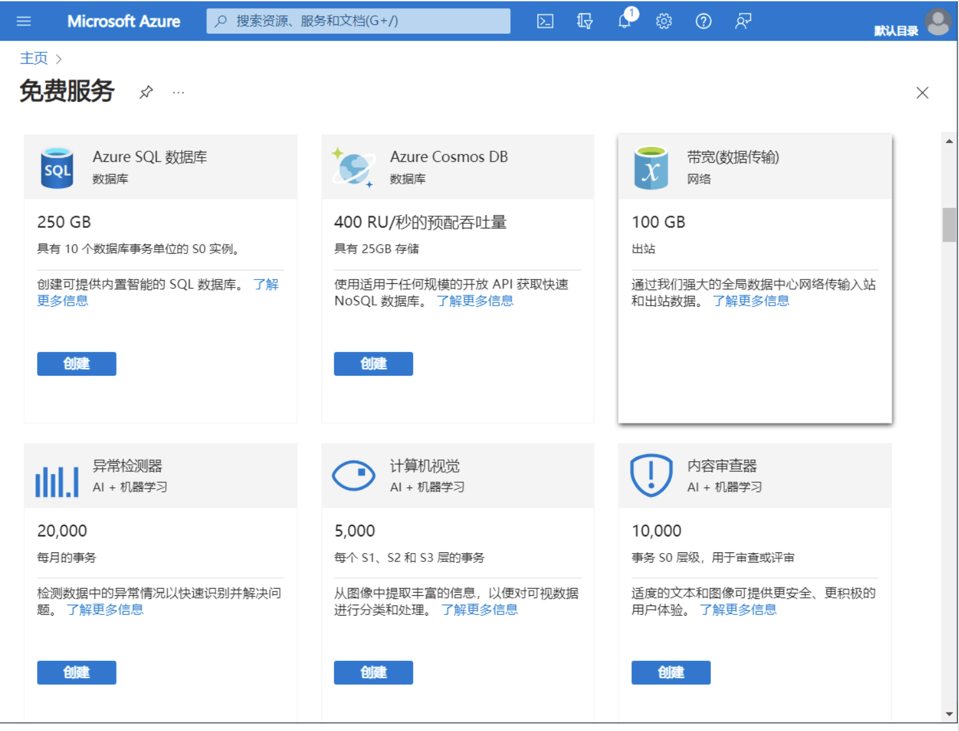Create a 计算机视觉 resource
This screenshot has width=959, height=731.
click(x=373, y=672)
